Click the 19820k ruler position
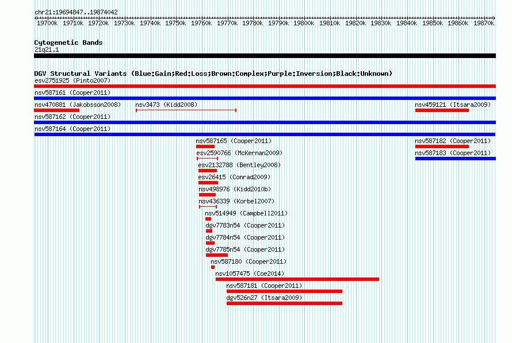The height and width of the screenshot is (343, 512). click(356, 23)
